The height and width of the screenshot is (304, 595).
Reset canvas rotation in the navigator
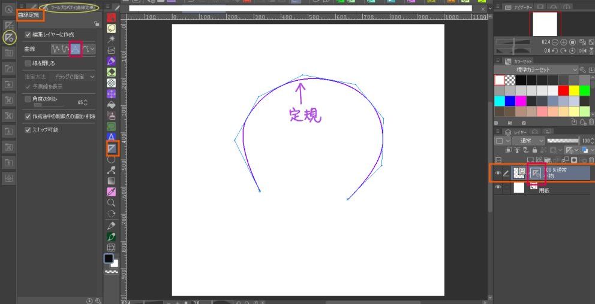click(573, 50)
